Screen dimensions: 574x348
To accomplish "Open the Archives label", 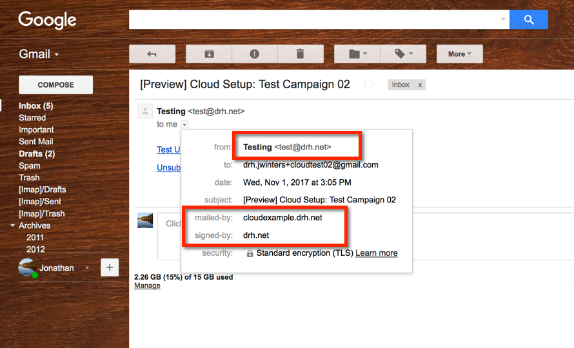I will tap(34, 226).
